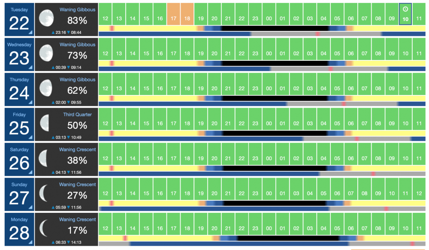Click the Waning Gibbous 83% moon icon
The width and height of the screenshot is (429, 250).
tap(46, 18)
